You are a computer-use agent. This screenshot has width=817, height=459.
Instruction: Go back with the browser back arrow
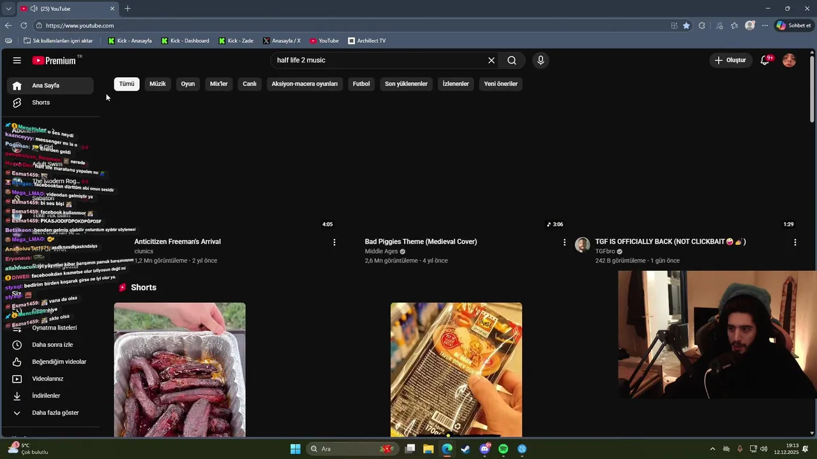(8, 25)
